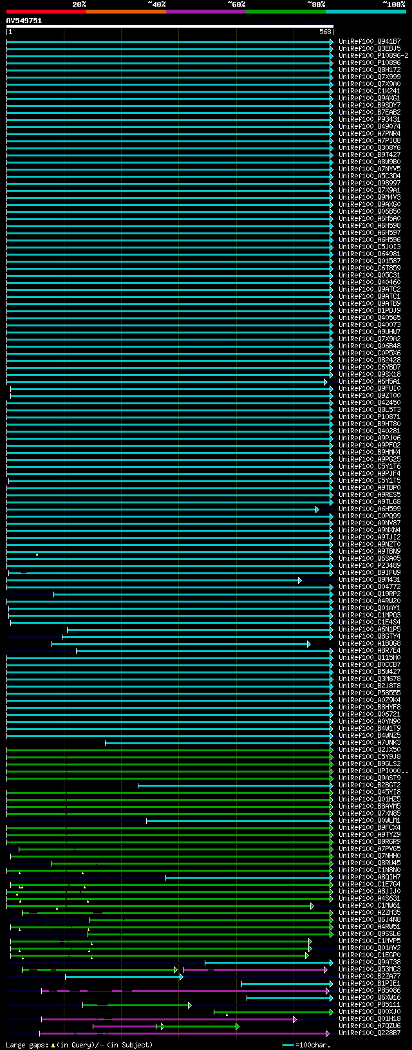Open hit UniRef100_Q8H172

pos(370,70)
